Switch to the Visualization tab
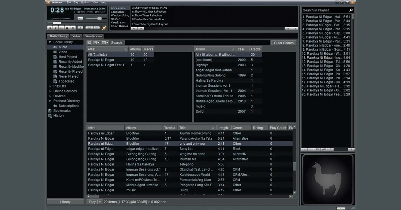Viewport: 401px width, 210px height. 93,36
